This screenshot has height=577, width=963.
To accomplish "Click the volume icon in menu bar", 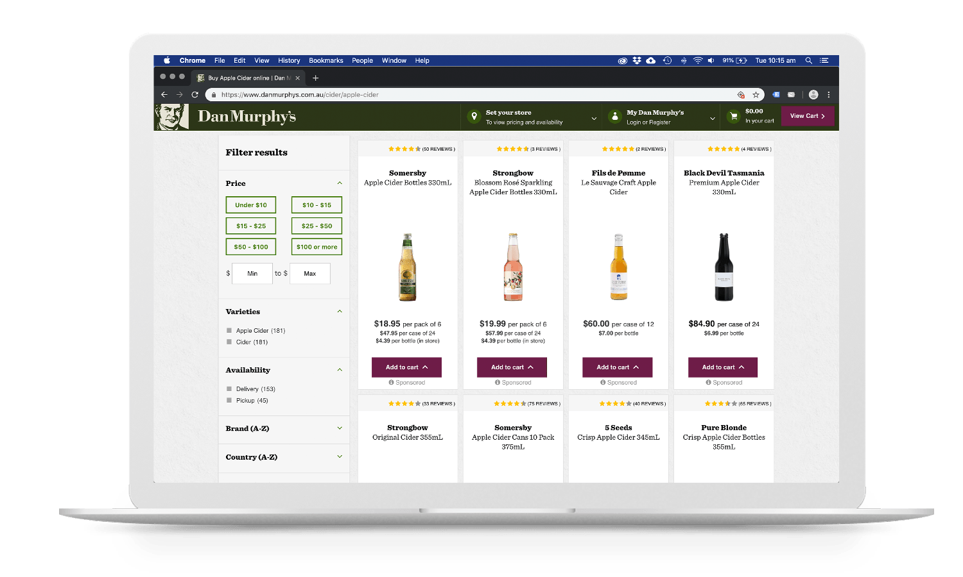I will [711, 60].
